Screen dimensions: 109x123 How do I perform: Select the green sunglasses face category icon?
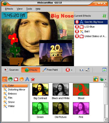tap(10, 79)
